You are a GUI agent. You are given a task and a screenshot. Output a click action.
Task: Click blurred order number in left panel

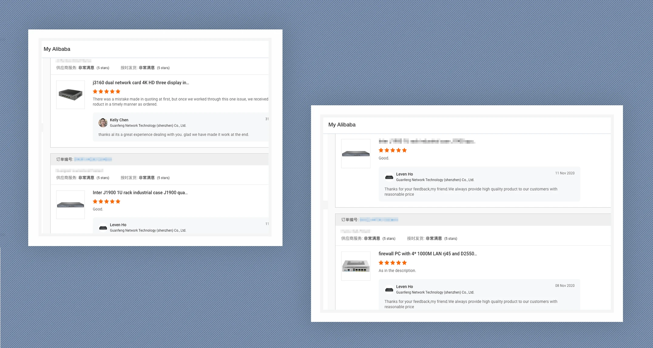point(93,159)
